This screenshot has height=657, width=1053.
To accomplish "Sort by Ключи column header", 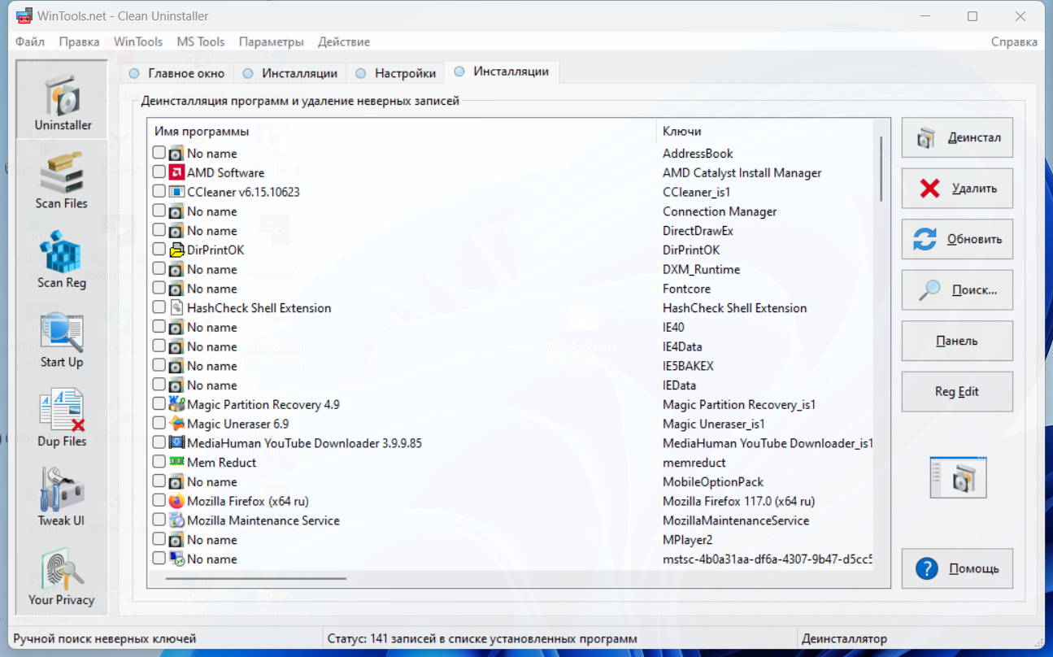I will (764, 131).
